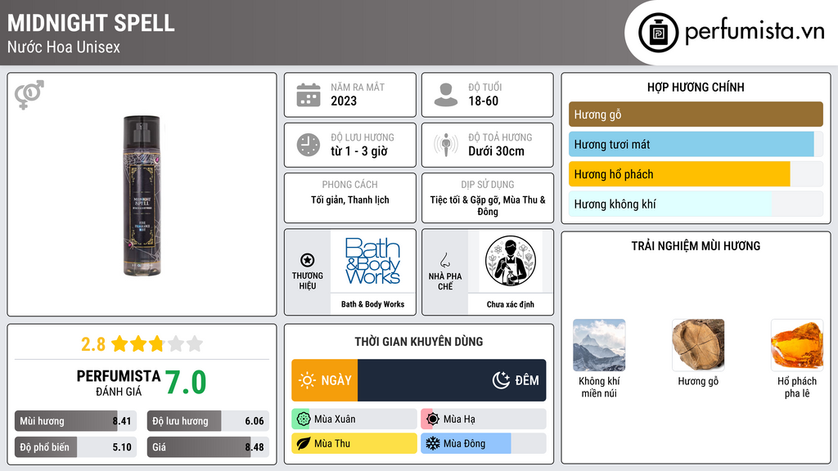Click the Giá 8.48 score bar
838x471 pixels.
click(208, 447)
